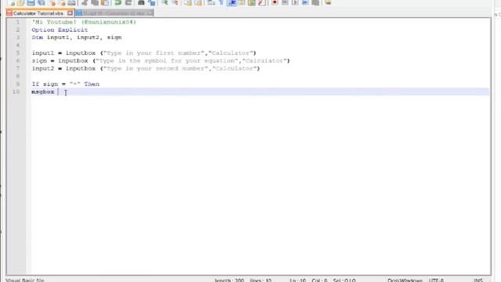Viewport: 501px width, 282px height.
Task: Click the line 'input2 = inputbox'
Action: point(146,68)
